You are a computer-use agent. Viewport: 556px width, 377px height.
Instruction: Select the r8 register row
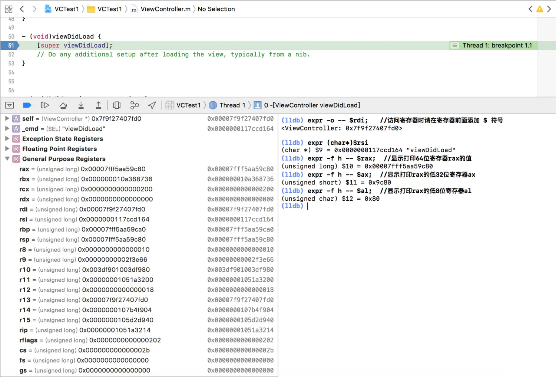[x=139, y=250]
